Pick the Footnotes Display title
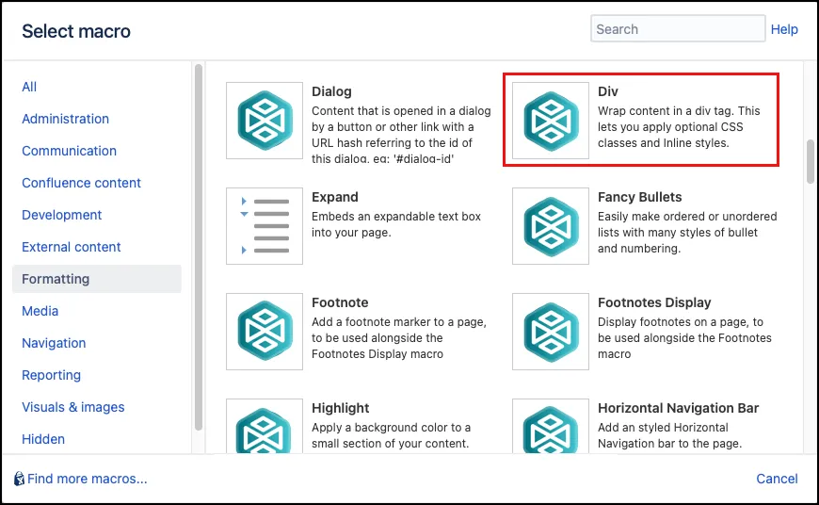Screen dimensions: 819x505 (x=654, y=302)
